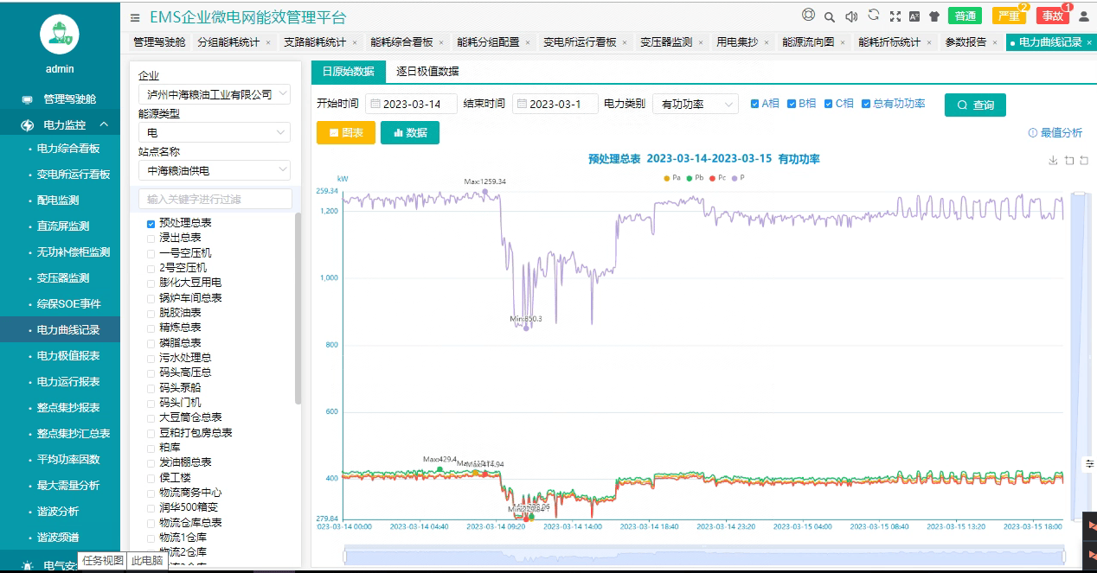Toggle the 总有功功率 checkbox
Image resolution: width=1097 pixels, height=573 pixels.
(866, 104)
